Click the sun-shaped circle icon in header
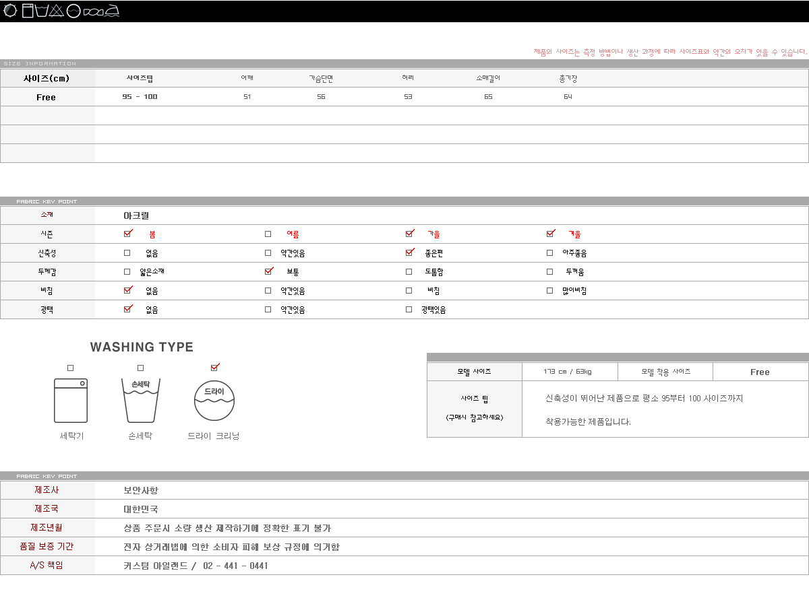809x606 pixels. [x=10, y=11]
